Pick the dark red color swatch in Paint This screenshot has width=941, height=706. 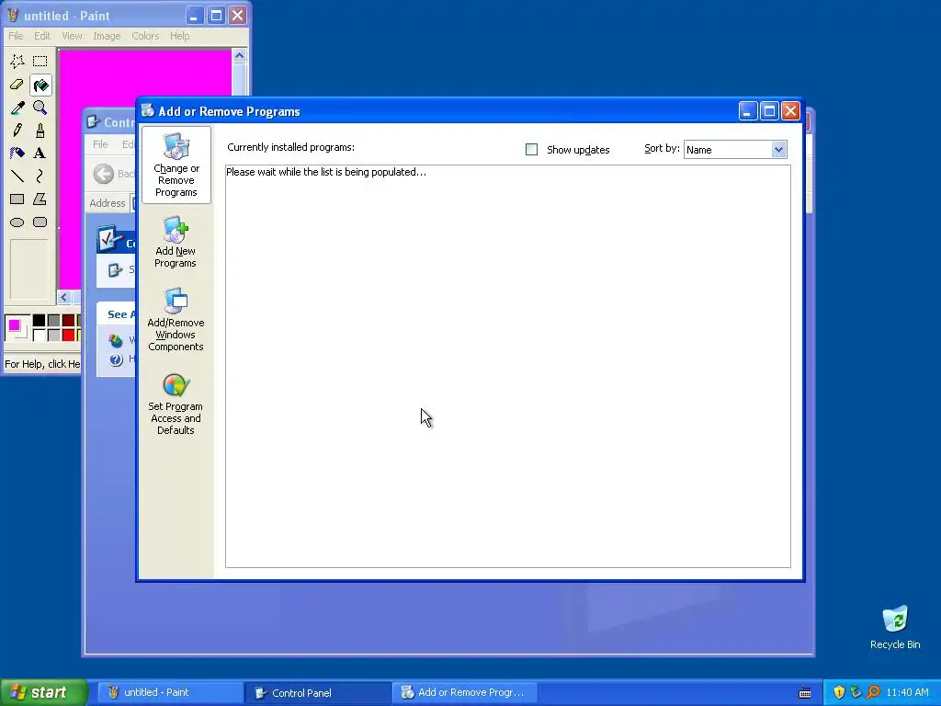68,321
